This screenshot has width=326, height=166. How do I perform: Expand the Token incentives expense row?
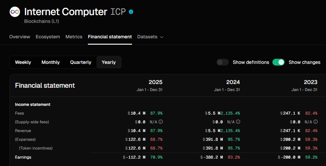click(36, 148)
